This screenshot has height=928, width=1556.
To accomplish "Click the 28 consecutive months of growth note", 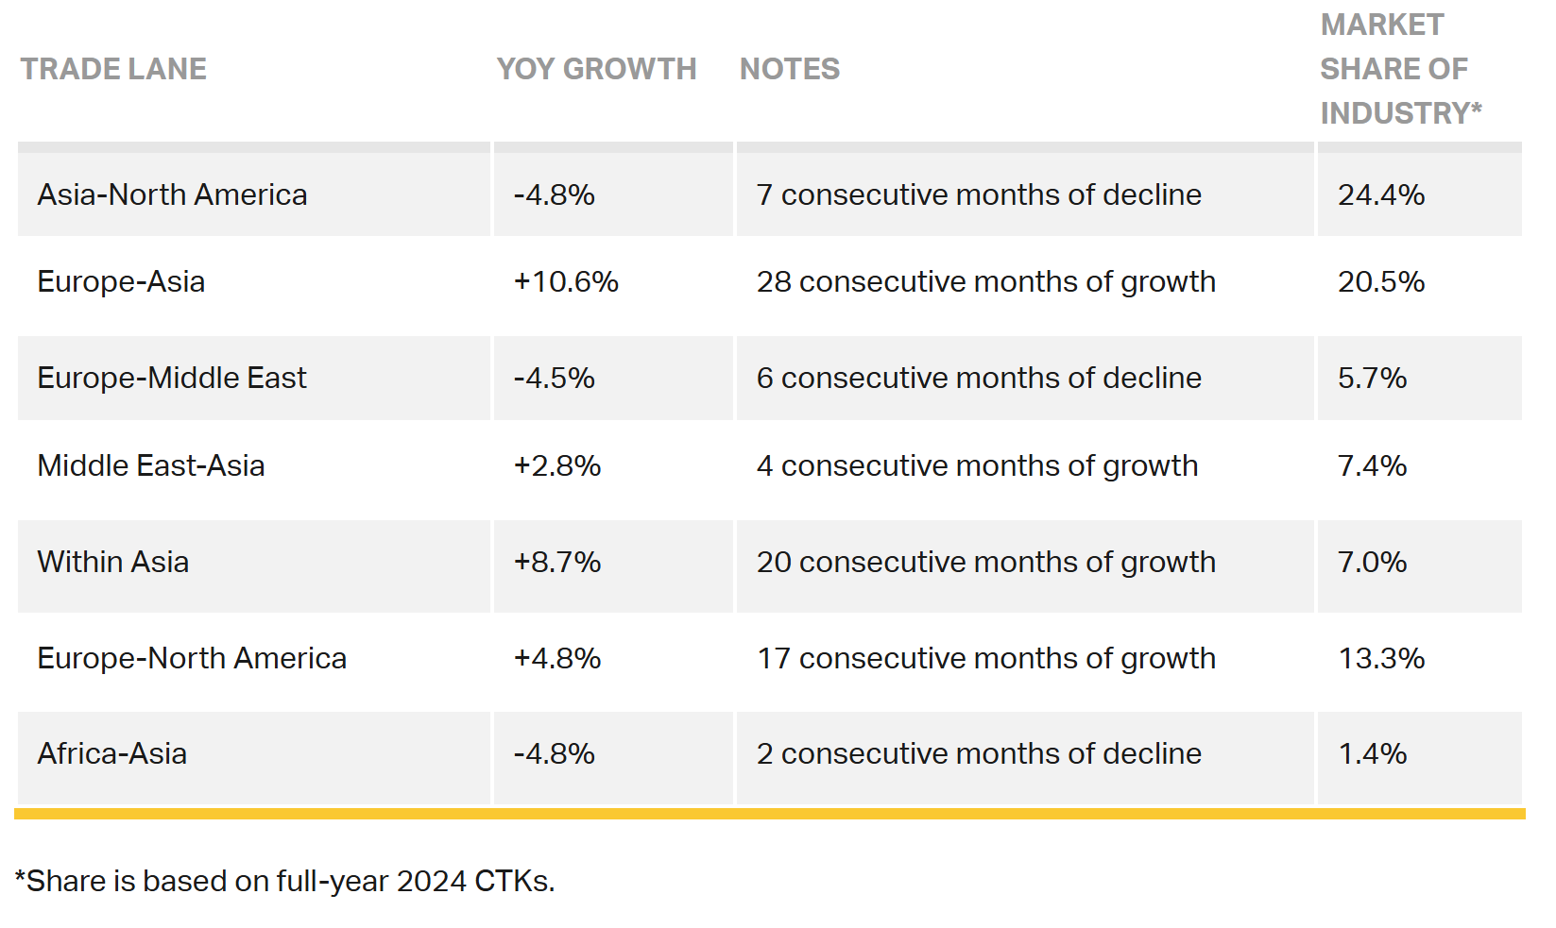I will 985,281.
